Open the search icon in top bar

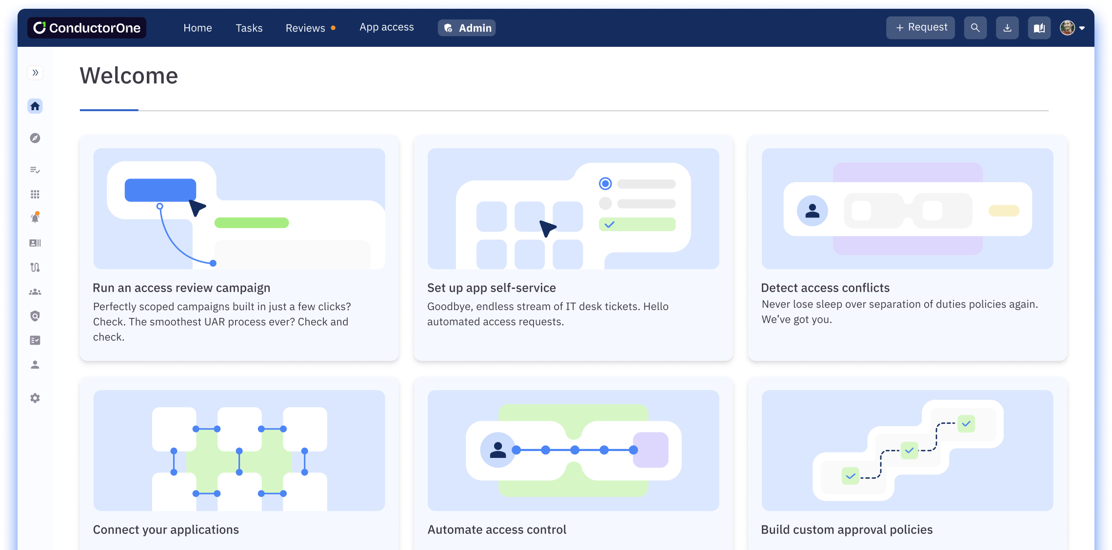(x=975, y=27)
